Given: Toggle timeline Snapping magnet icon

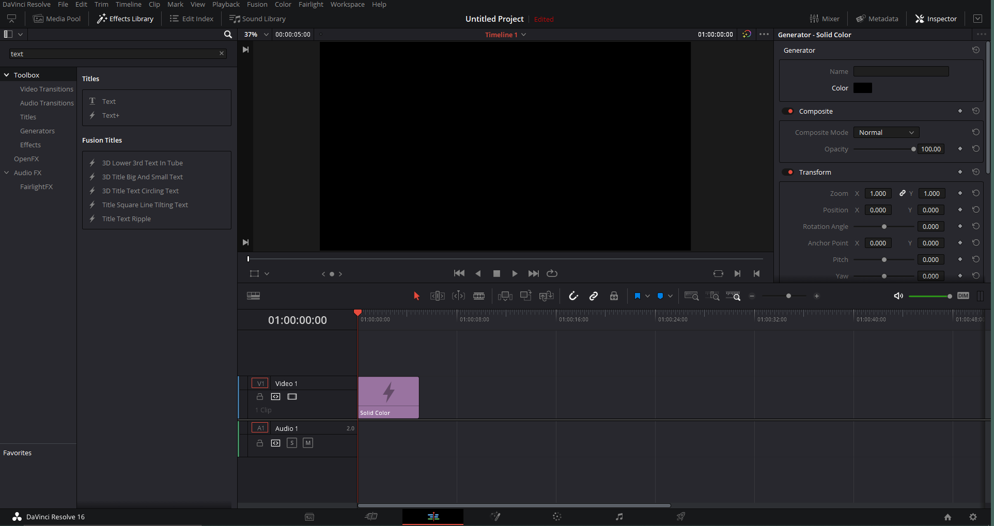Looking at the screenshot, I should point(573,296).
